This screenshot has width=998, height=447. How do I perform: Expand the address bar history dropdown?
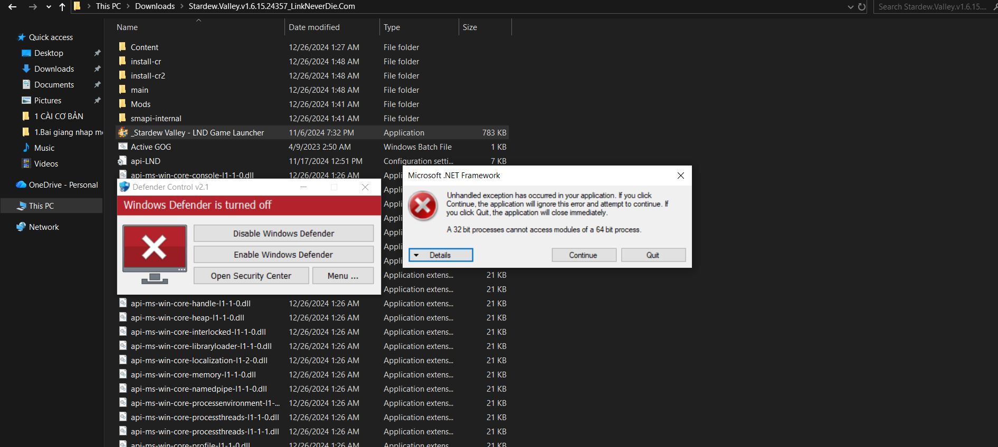click(850, 7)
